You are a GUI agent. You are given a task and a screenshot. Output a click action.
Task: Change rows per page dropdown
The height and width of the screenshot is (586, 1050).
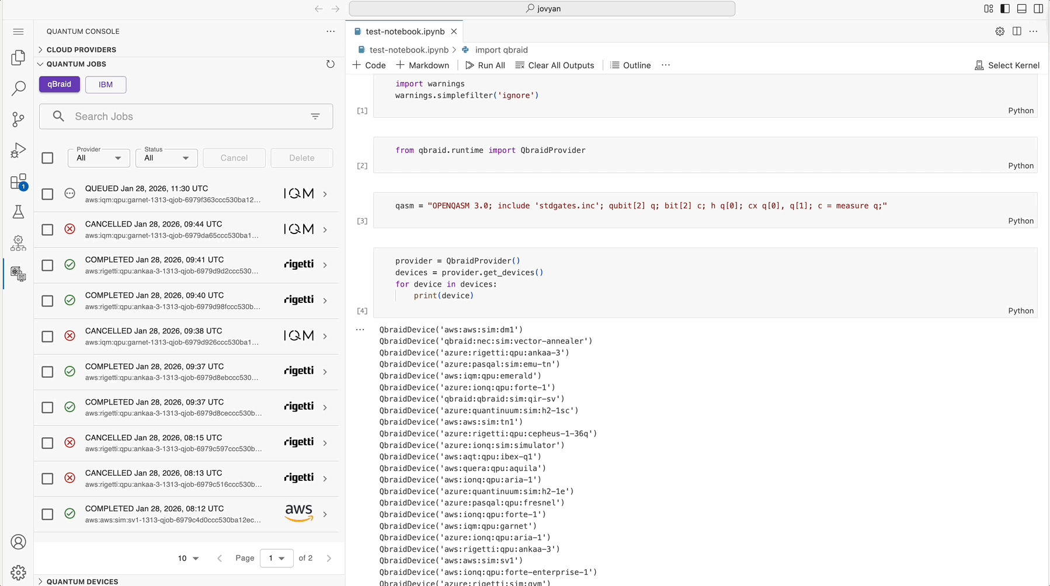tap(188, 559)
